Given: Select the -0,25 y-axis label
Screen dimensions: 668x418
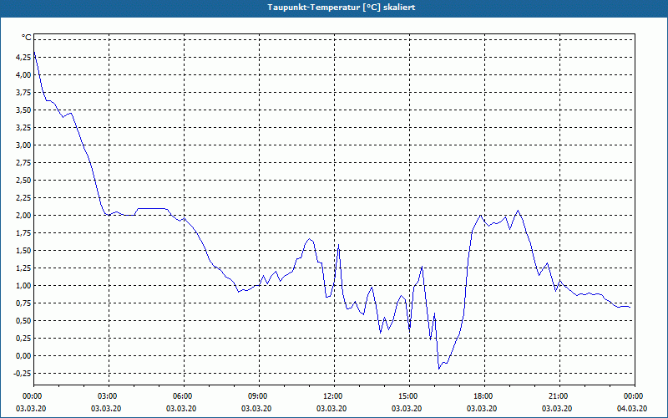Looking at the screenshot, I should click(23, 373).
